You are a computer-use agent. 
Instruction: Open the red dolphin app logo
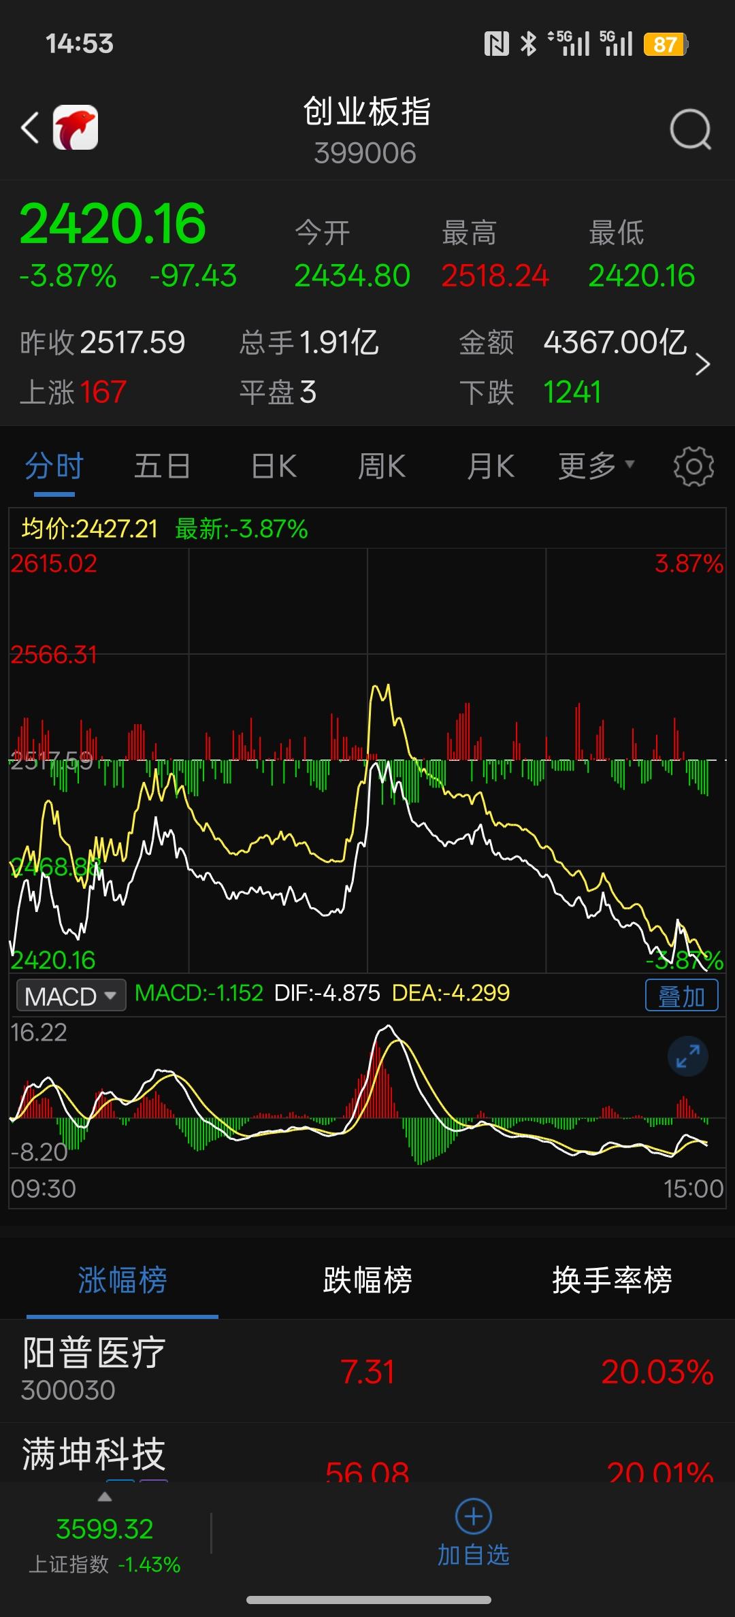pos(76,127)
